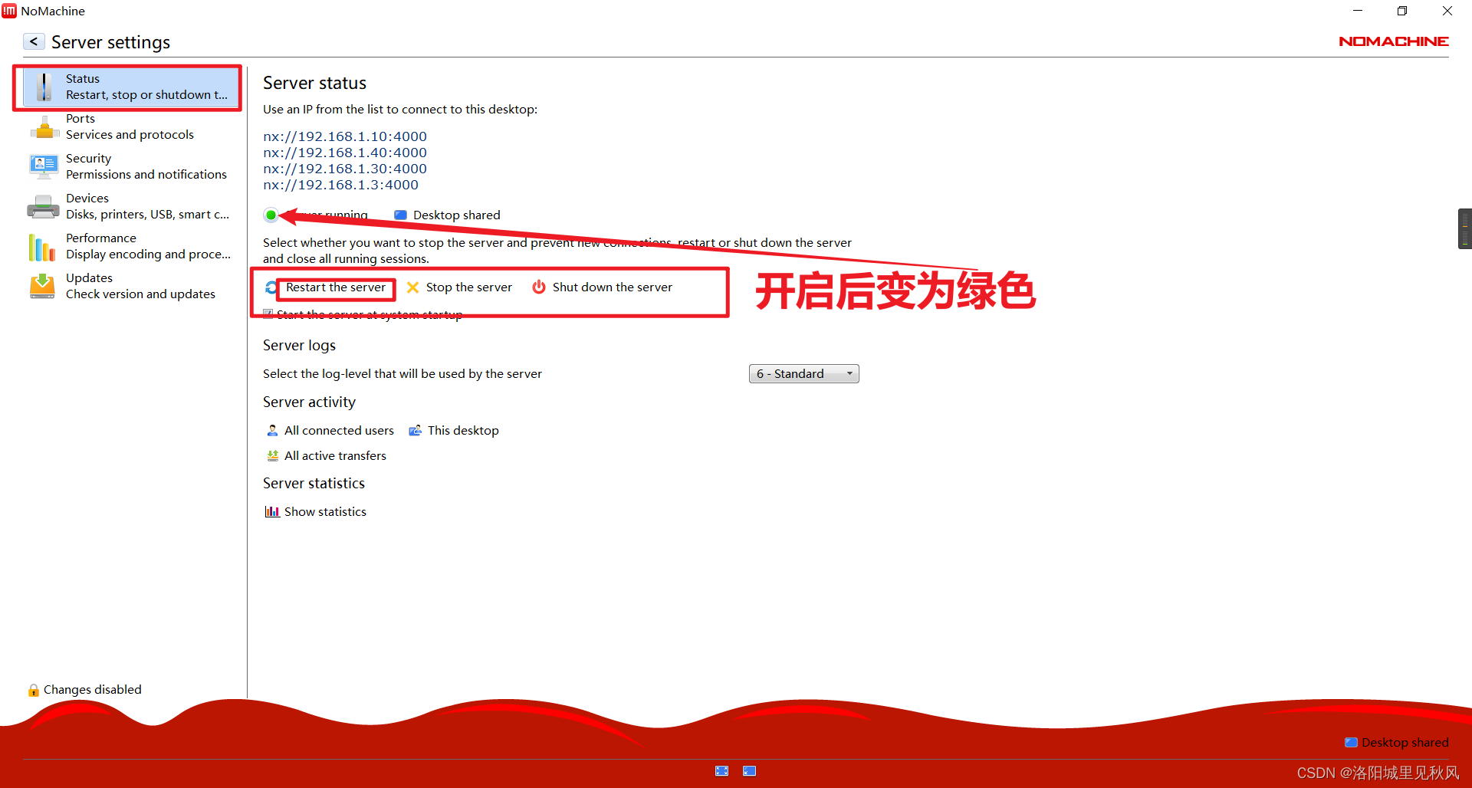The height and width of the screenshot is (788, 1472).
Task: Click Stop the server
Action: 469,287
